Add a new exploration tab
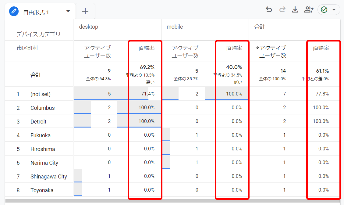344x205 pixels. pyautogui.click(x=85, y=12)
